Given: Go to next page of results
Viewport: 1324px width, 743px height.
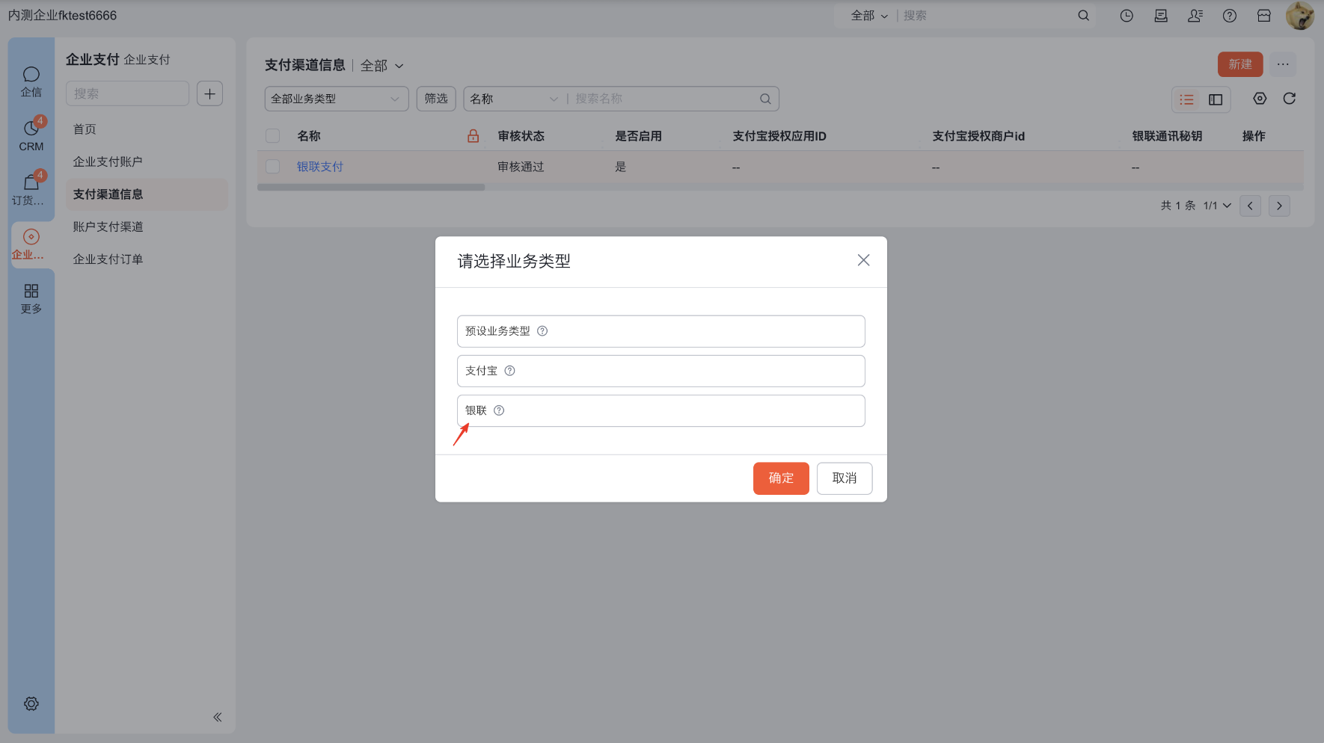Looking at the screenshot, I should pos(1279,206).
